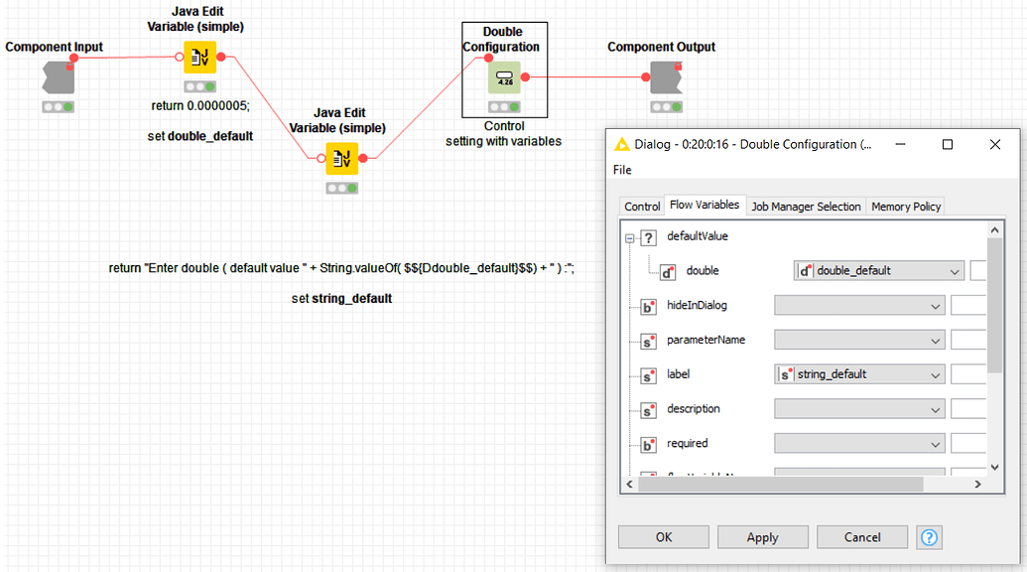Viewport: 1027px width, 572px height.
Task: Select the first Java Edit Variable node
Action: (x=198, y=58)
